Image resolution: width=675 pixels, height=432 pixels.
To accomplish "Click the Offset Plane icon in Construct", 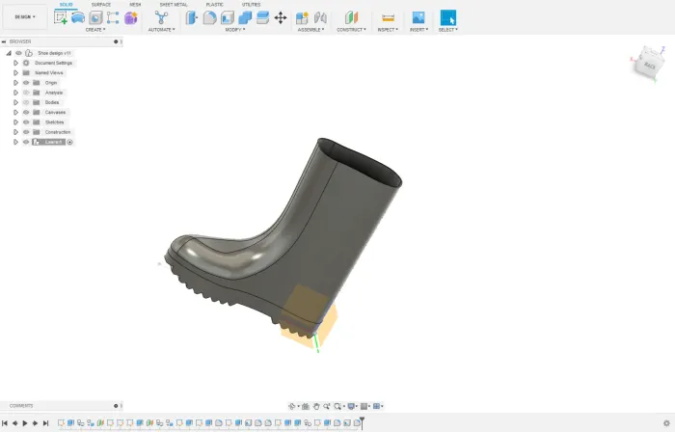I will click(351, 17).
